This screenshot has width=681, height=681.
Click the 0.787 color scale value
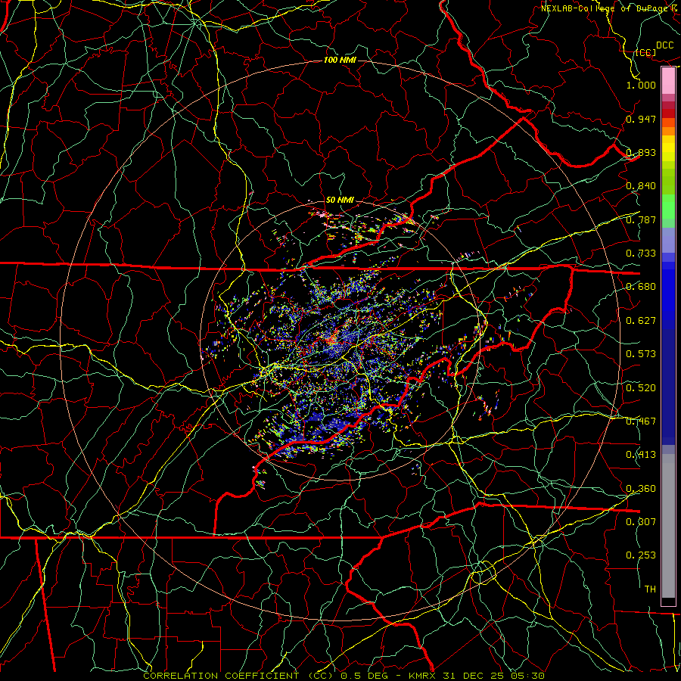click(641, 219)
